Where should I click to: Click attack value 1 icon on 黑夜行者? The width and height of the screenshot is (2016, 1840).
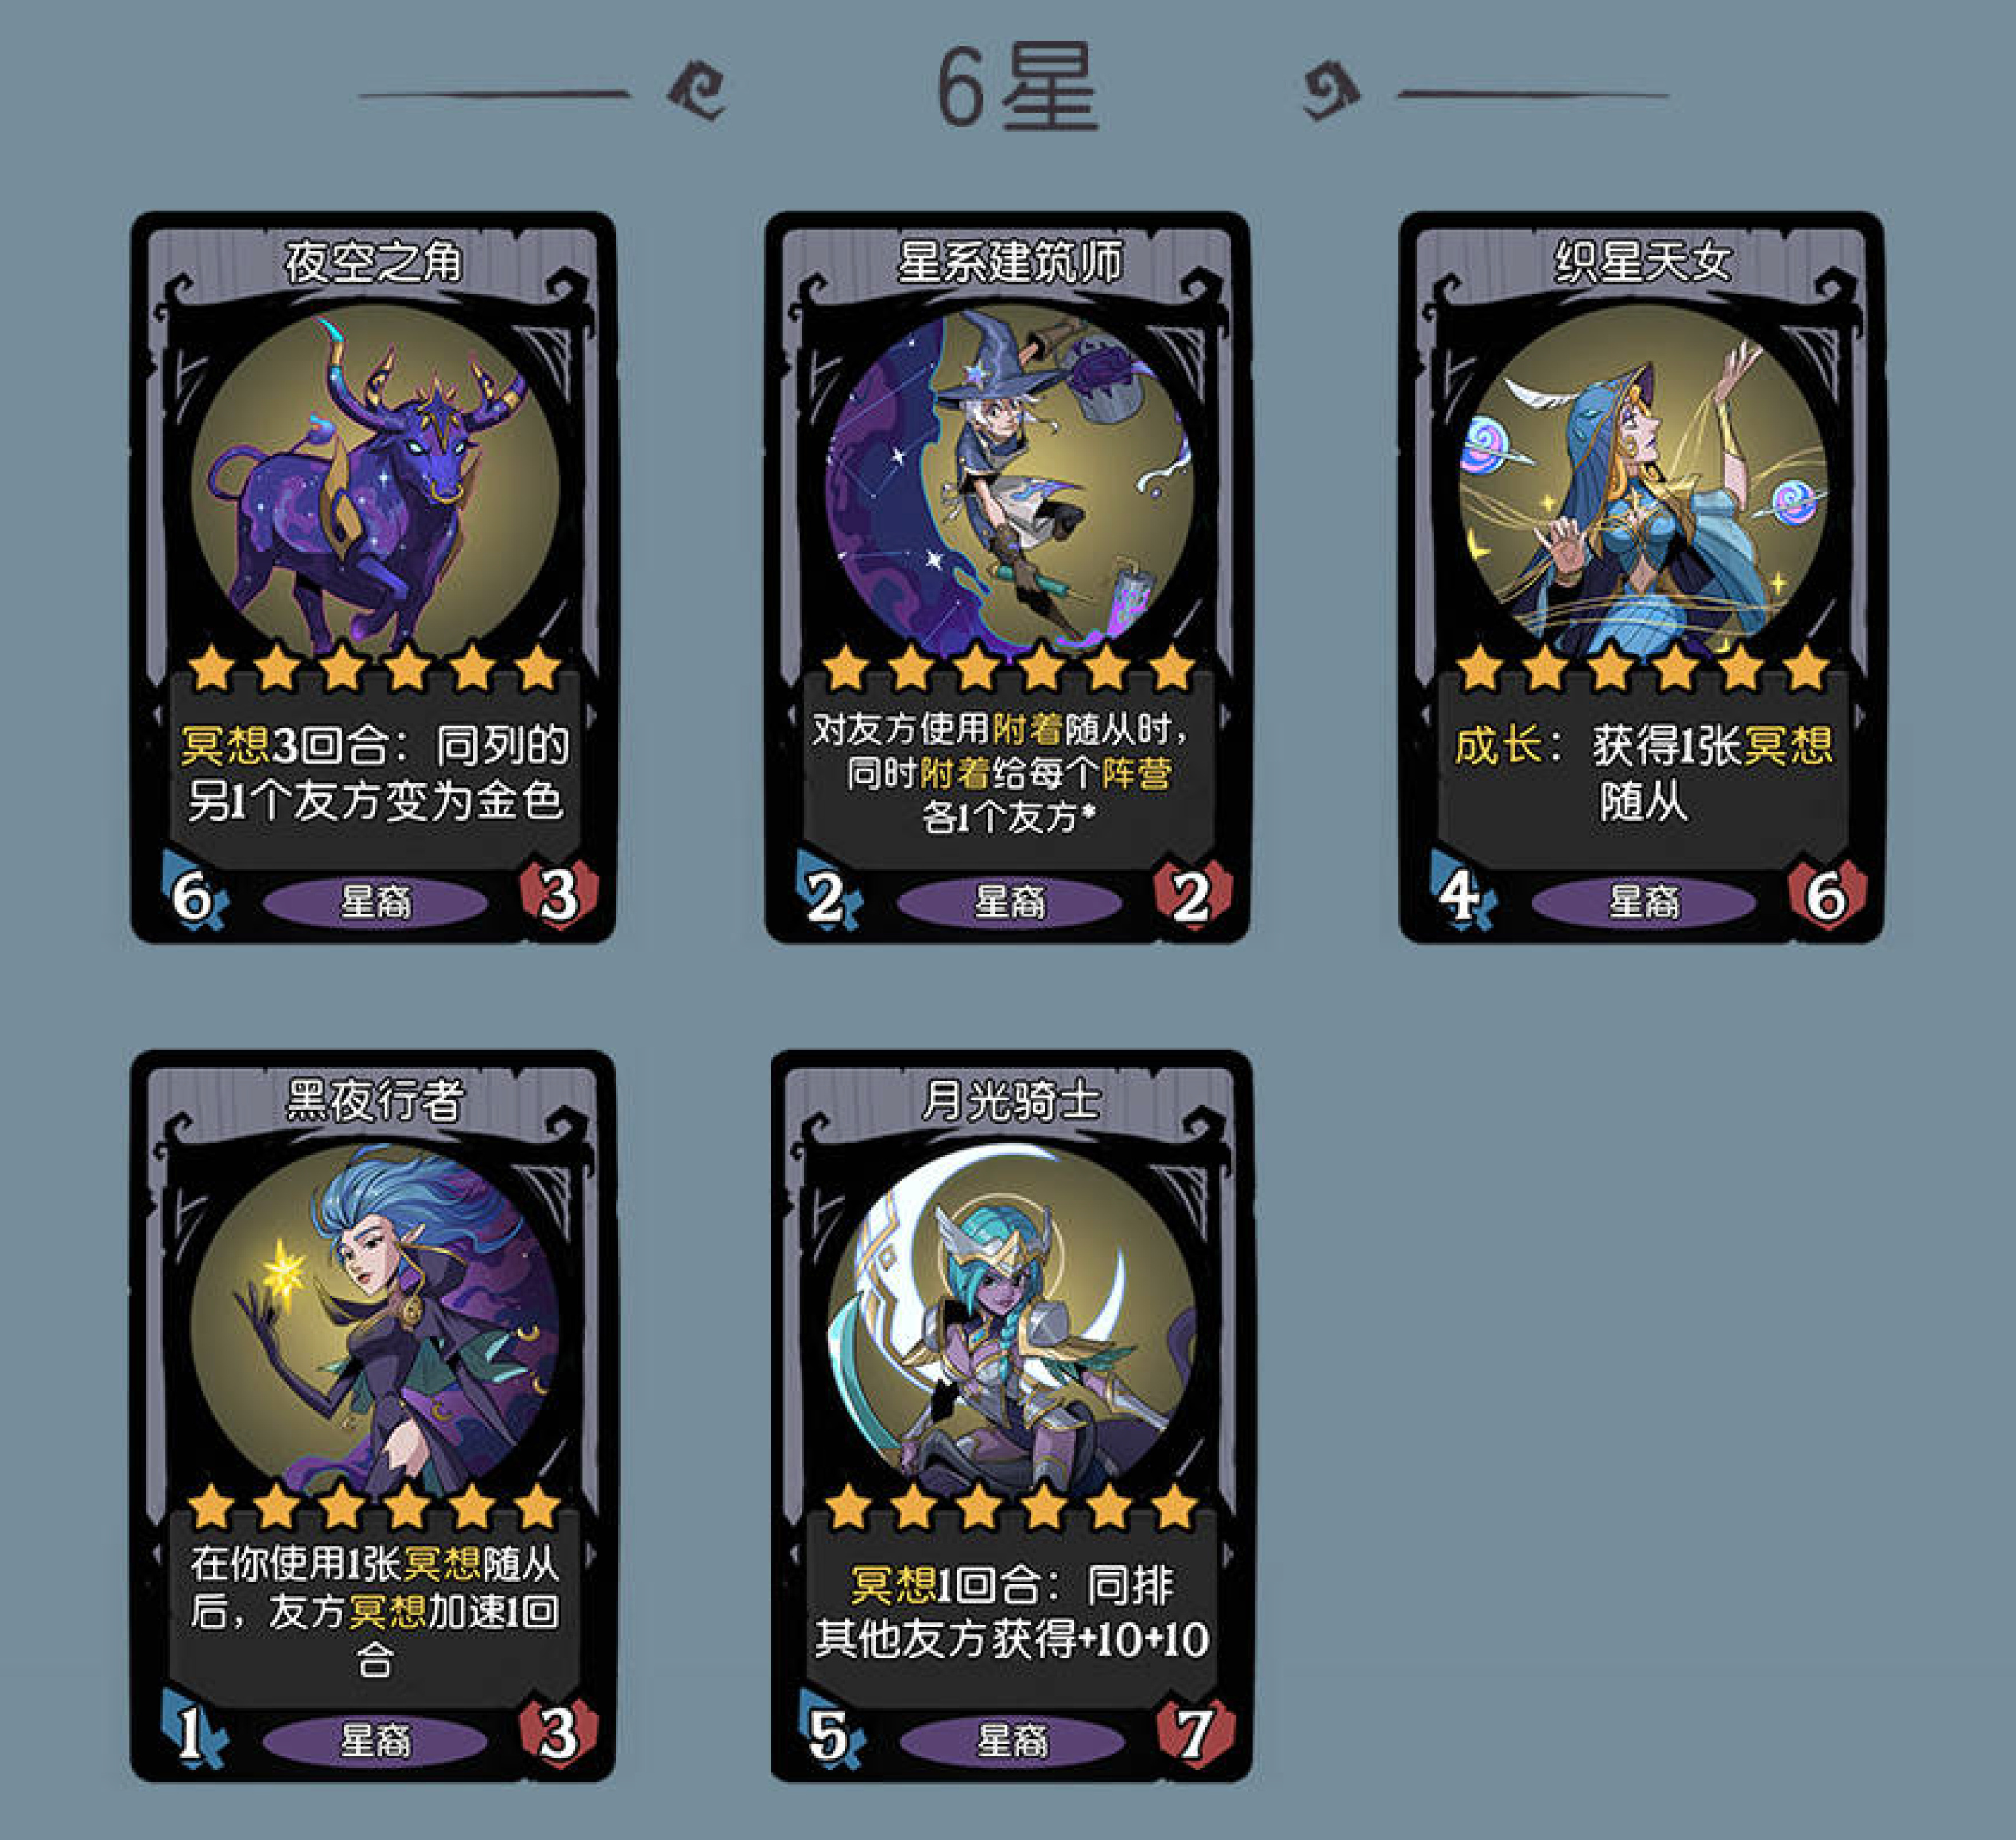[x=194, y=1732]
